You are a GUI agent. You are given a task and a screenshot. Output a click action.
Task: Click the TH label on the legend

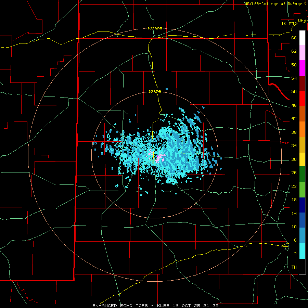(x=294, y=267)
